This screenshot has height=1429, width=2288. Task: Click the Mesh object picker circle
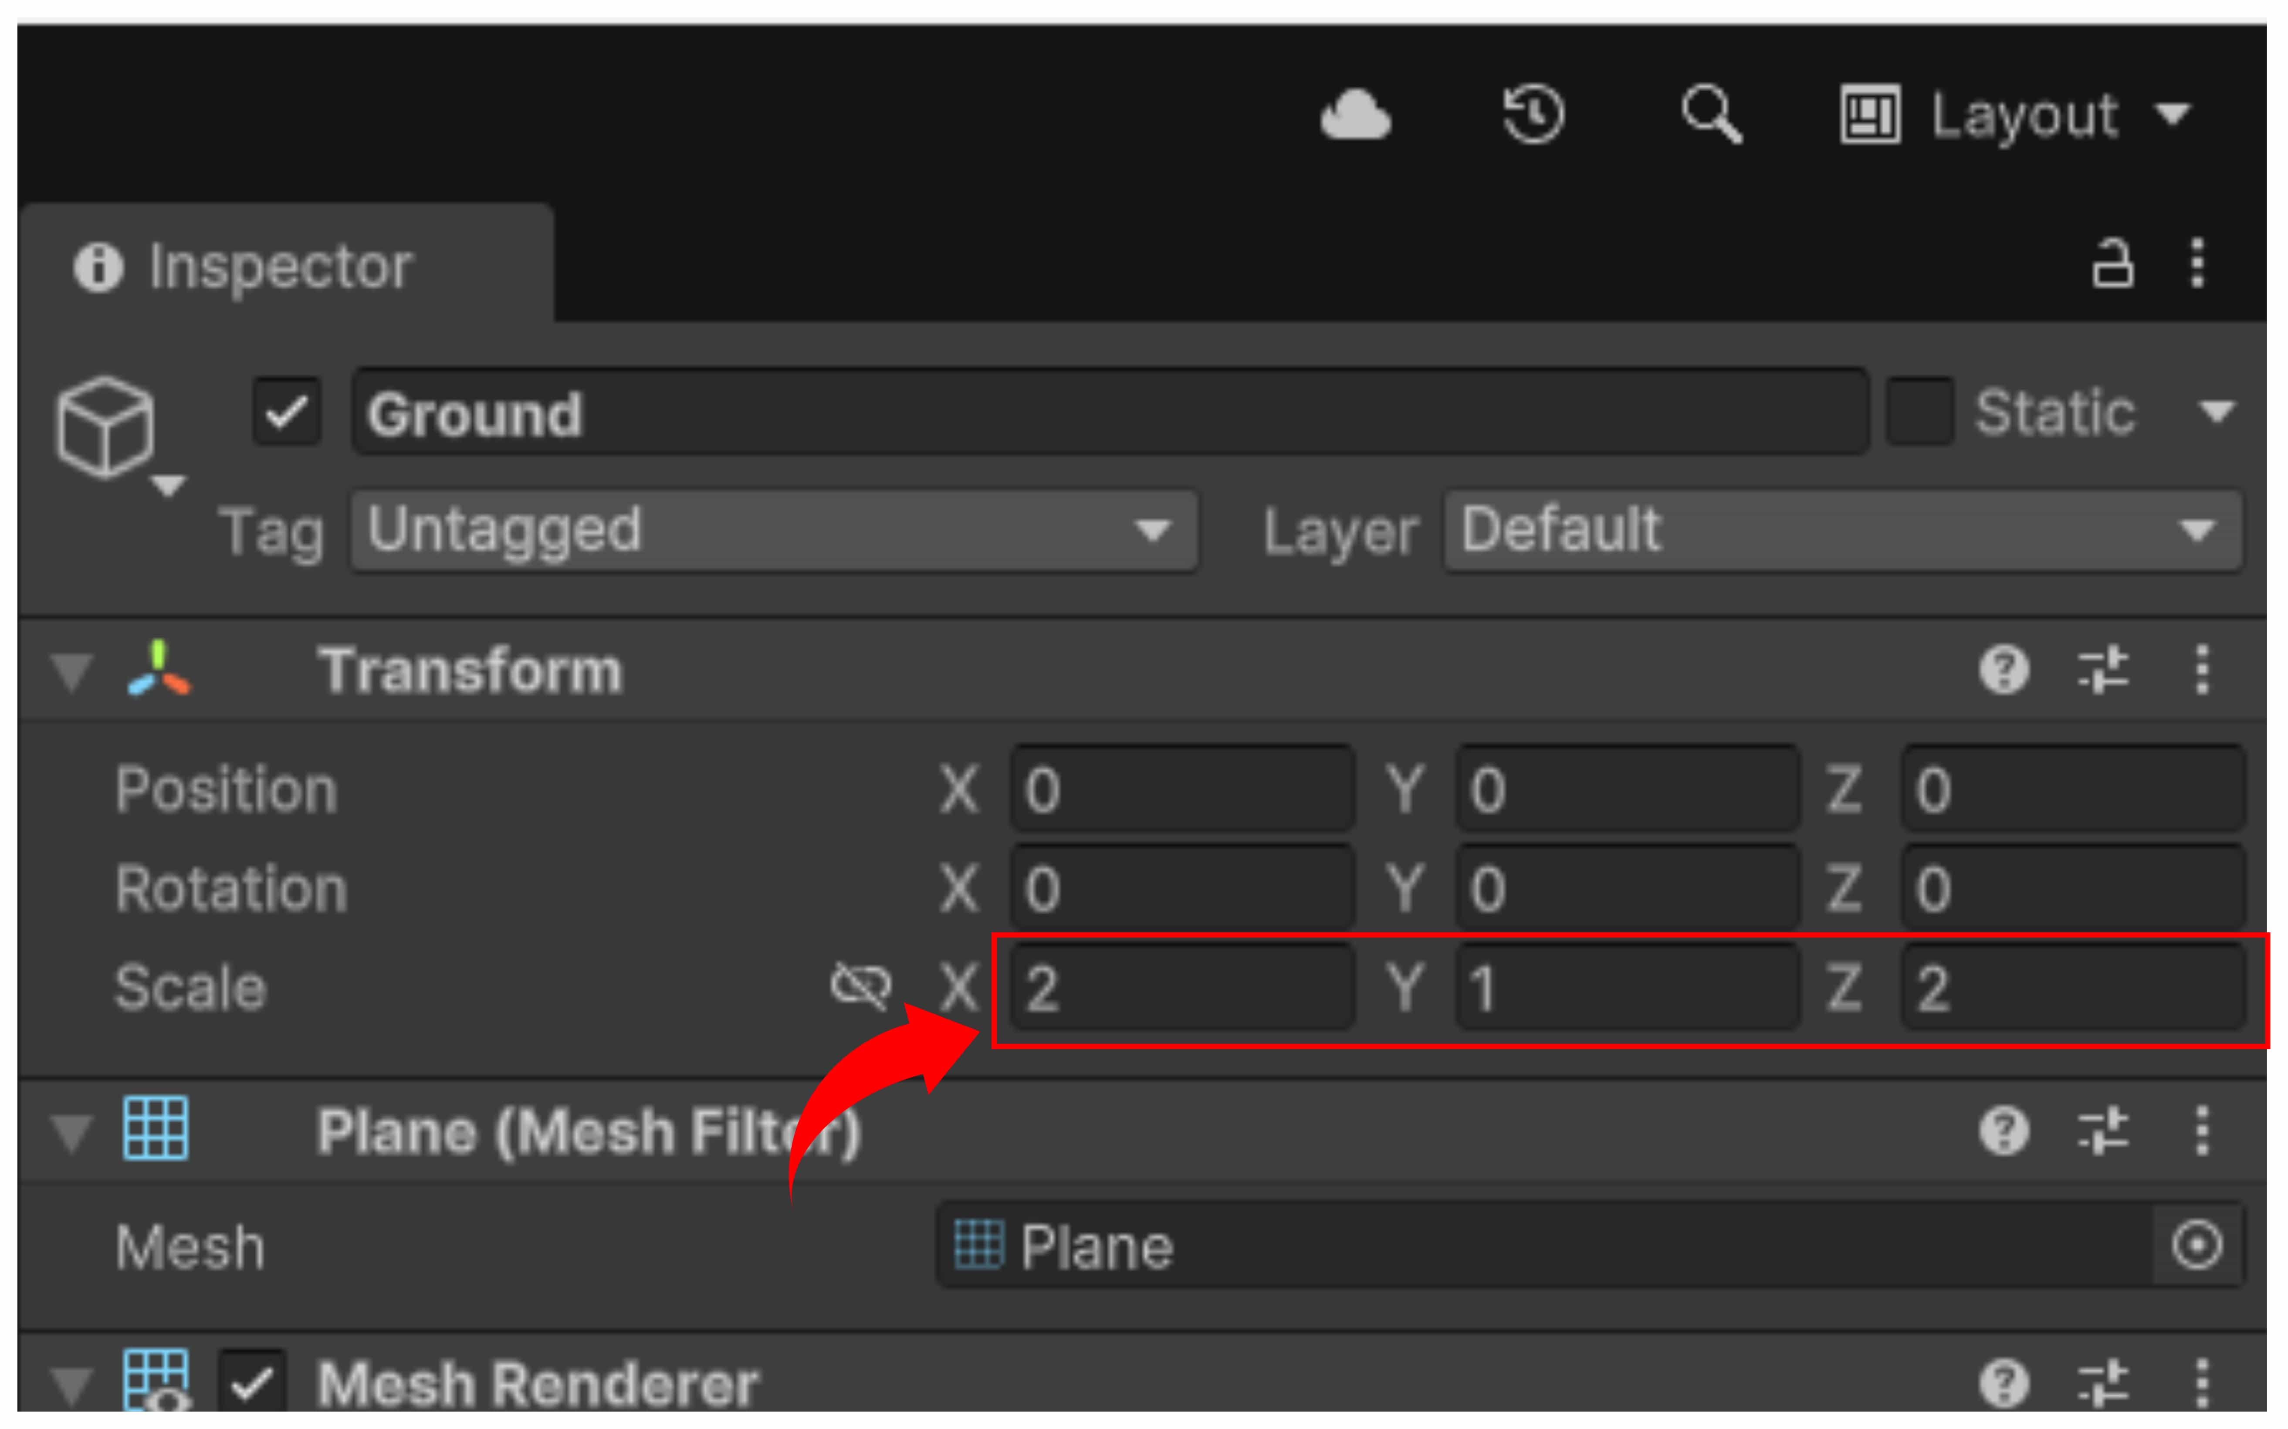coord(2197,1245)
